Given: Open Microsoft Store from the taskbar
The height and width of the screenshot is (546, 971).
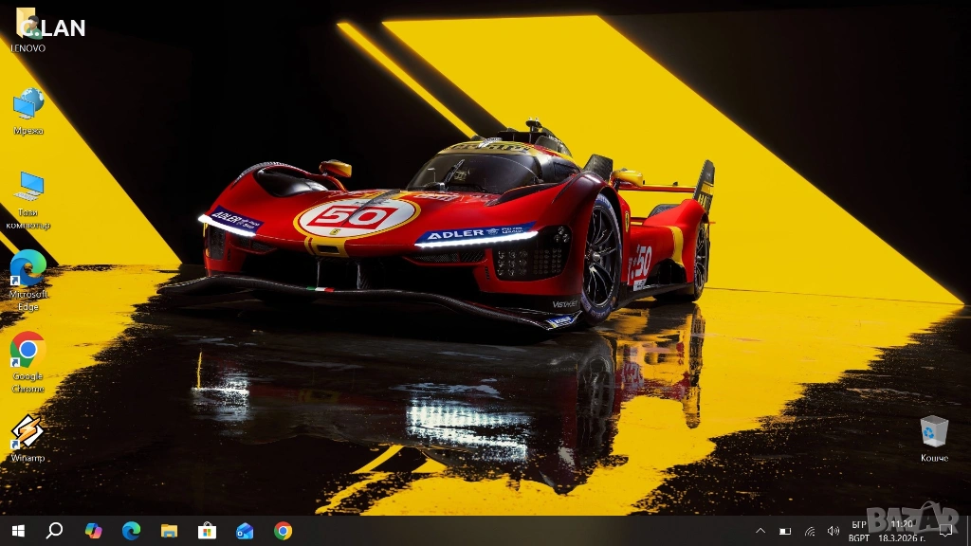Looking at the screenshot, I should (x=207, y=531).
